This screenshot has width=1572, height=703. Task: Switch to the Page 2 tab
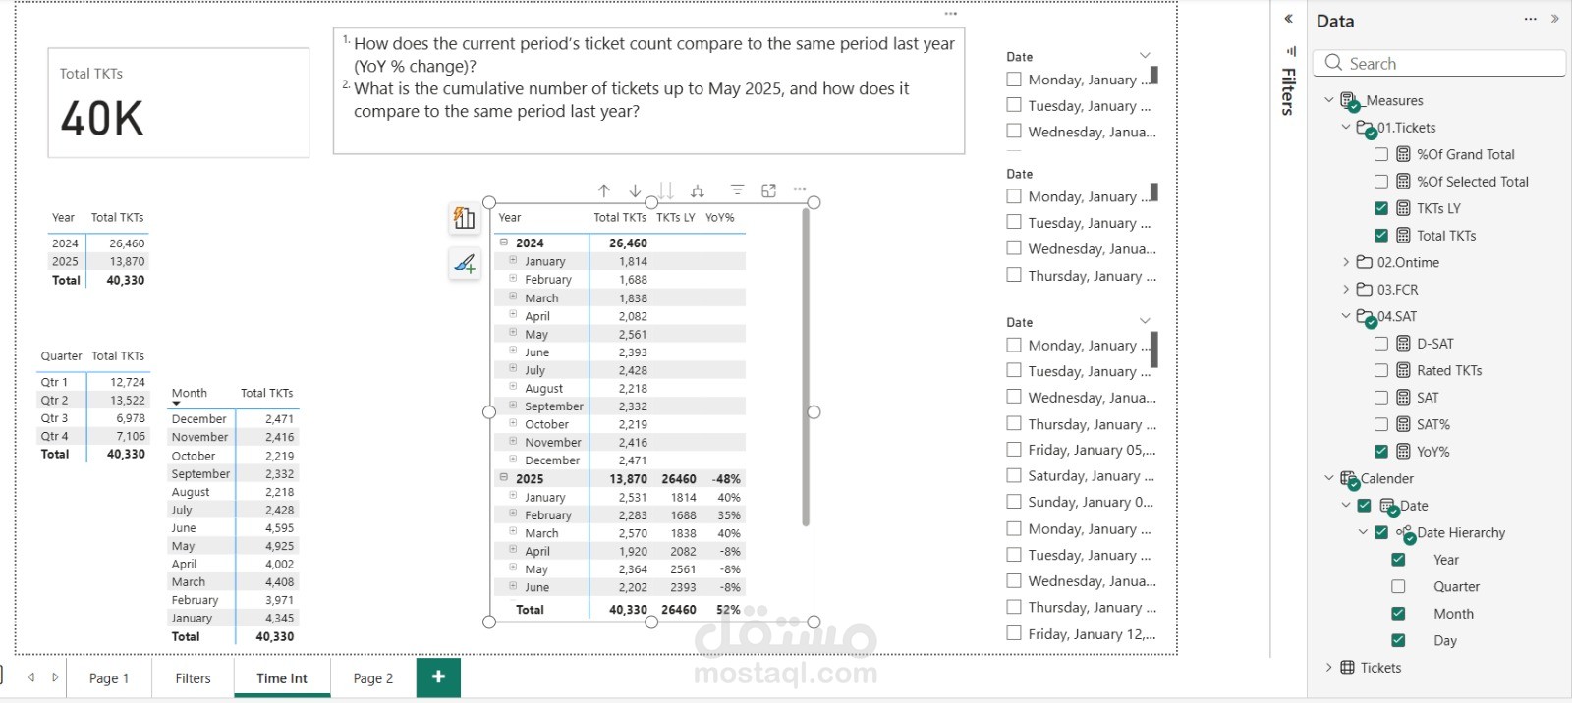point(373,678)
